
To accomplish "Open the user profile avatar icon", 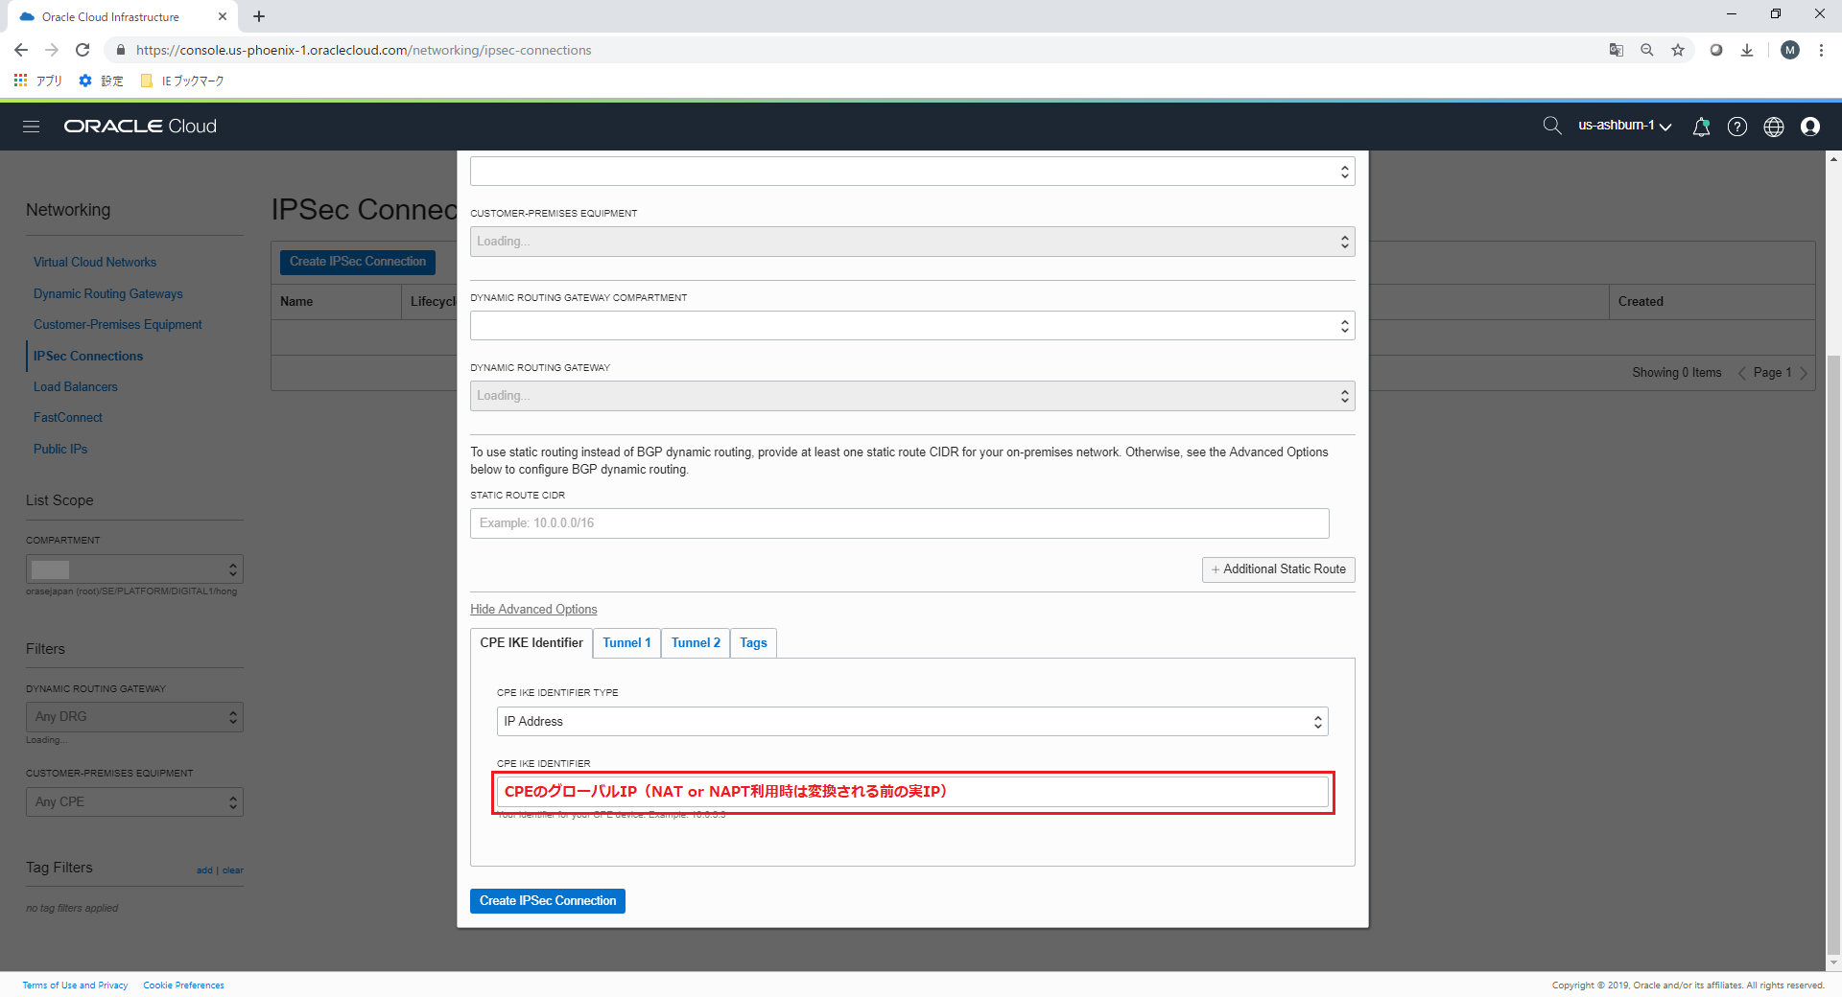I will pos(1810,127).
